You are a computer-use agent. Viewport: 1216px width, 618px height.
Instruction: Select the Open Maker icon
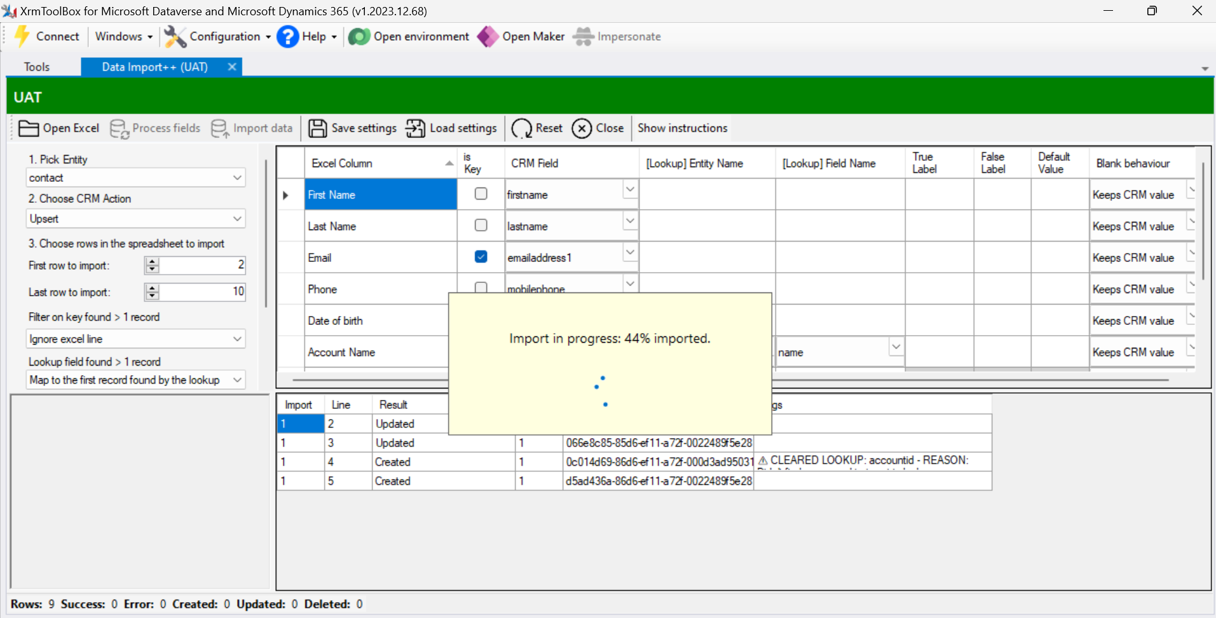[488, 36]
